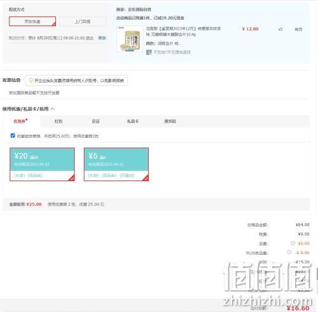Viewport: 318px width, 312px height.
Task: Click the 修改 delivery time link
Action: click(x=102, y=38)
